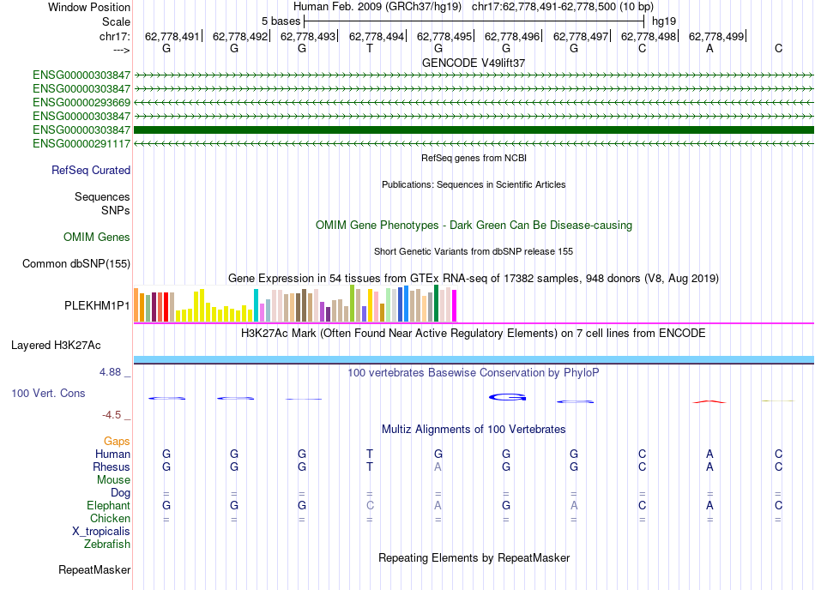Screen dimensions: 815x590
Task: Click the light blue H3K27Ac signal bar
Action: point(474,359)
